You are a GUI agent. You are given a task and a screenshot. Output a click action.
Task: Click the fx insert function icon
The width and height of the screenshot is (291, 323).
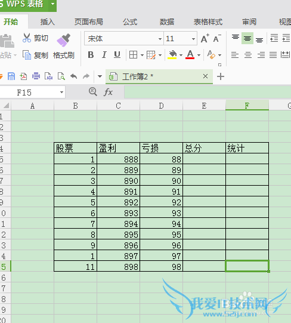pyautogui.click(x=109, y=92)
